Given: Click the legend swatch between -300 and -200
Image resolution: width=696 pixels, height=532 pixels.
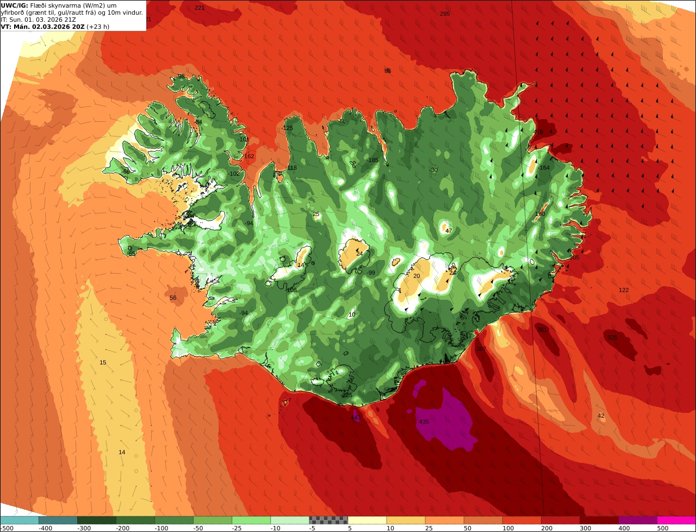Looking at the screenshot, I should [97, 520].
